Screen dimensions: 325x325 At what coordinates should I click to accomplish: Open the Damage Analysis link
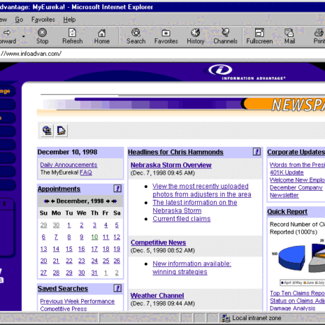292,308
